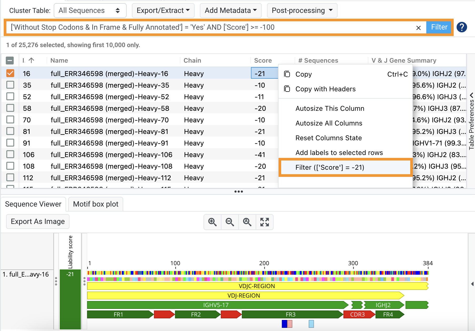Check the checkbox for row 52
The image size is (475, 331).
(10, 97)
